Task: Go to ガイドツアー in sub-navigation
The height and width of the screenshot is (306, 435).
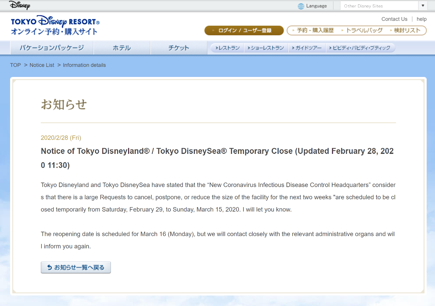Action: pos(307,48)
